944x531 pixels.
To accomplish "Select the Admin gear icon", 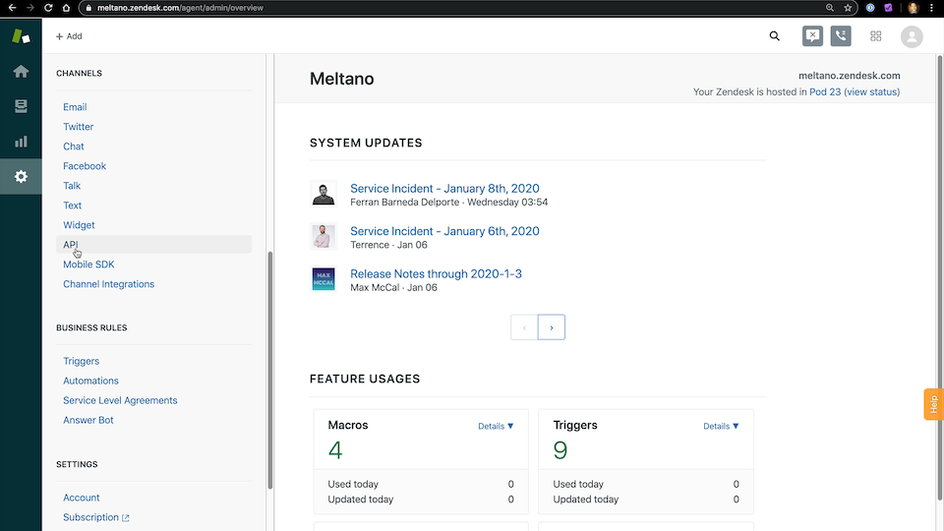I will point(21,177).
